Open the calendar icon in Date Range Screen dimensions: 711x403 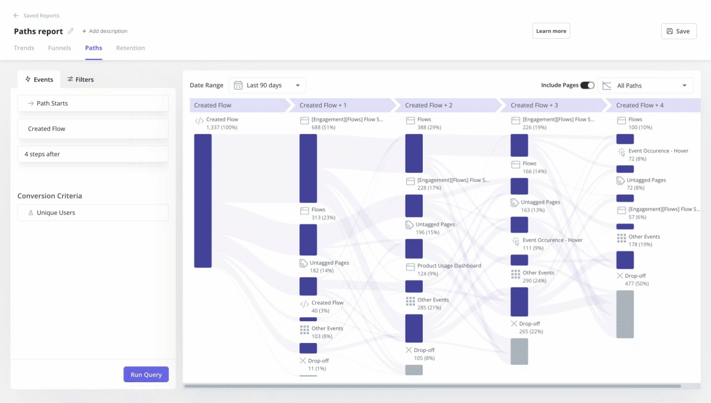coord(238,85)
